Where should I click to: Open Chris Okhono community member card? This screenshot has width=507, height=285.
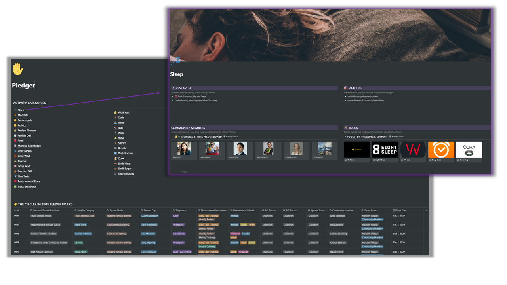click(212, 151)
